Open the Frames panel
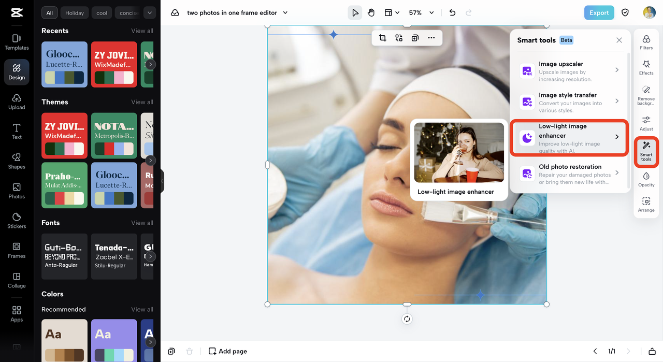Image resolution: width=663 pixels, height=362 pixels. click(x=17, y=251)
